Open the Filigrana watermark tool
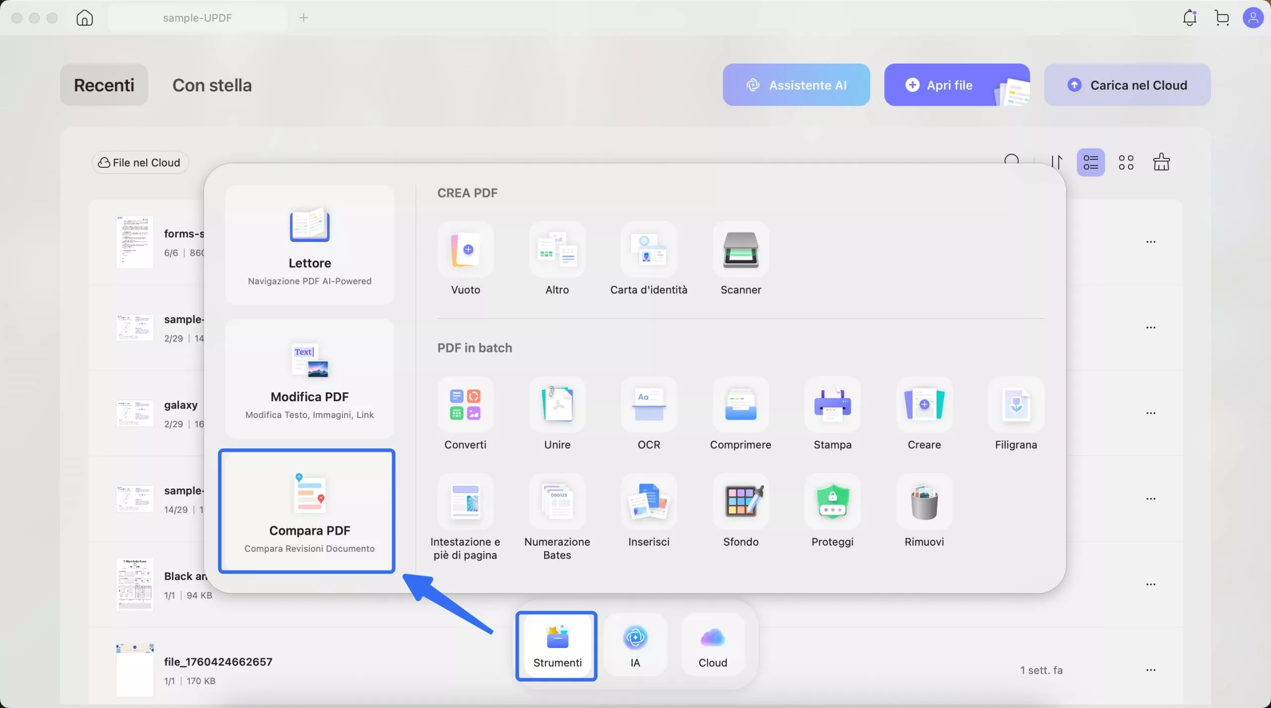This screenshot has width=1271, height=708. (1015, 405)
